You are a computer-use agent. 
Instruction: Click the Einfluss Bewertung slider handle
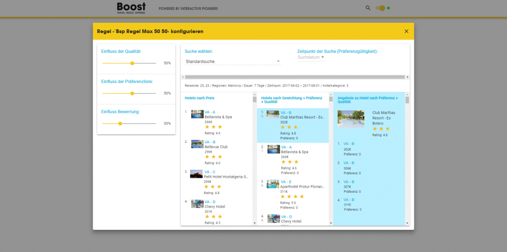(x=120, y=124)
